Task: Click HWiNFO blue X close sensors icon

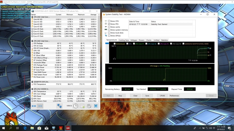Action: coord(96,106)
